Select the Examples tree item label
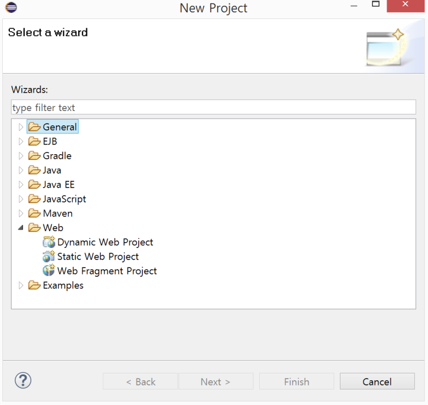 pyautogui.click(x=63, y=285)
